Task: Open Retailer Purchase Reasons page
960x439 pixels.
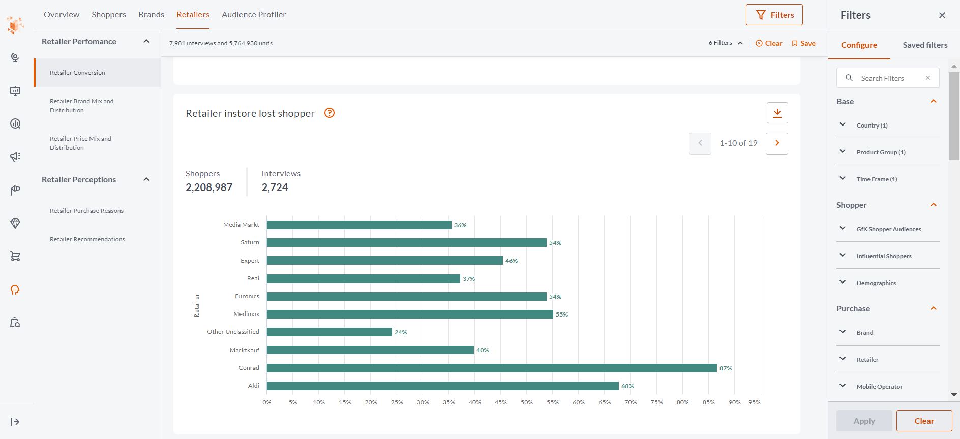Action: [x=86, y=211]
